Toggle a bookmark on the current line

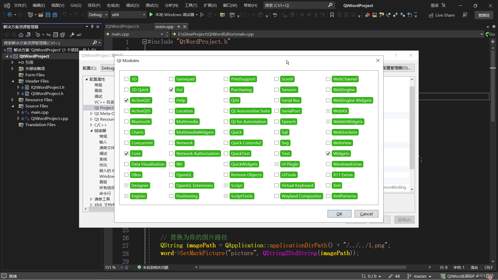tap(332, 15)
